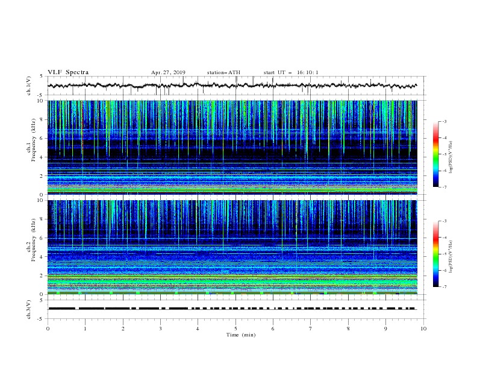Click the ch.2 spectrogram colorbar
Image resolution: width=477 pixels, height=369 pixels.
pos(436,254)
